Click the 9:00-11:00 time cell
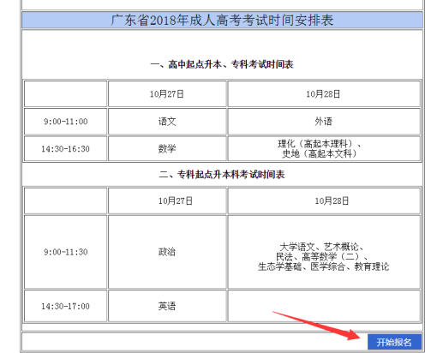Image resolution: width=443 pixels, height=353 pixels. click(66, 122)
